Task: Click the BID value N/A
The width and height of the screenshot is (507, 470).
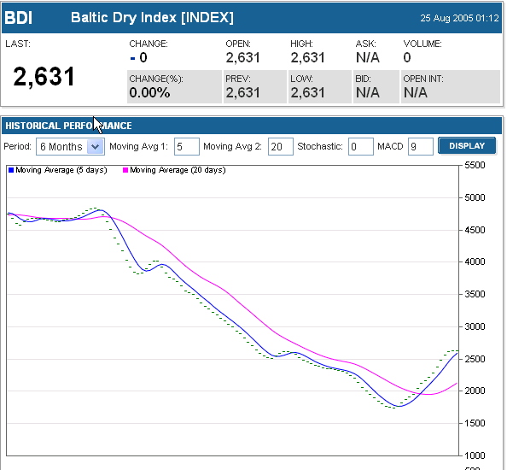Action: (368, 93)
